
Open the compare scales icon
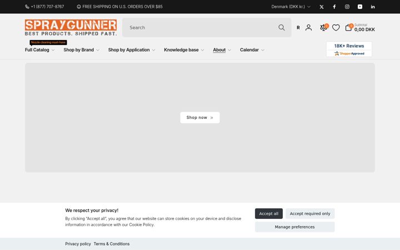[323, 28]
